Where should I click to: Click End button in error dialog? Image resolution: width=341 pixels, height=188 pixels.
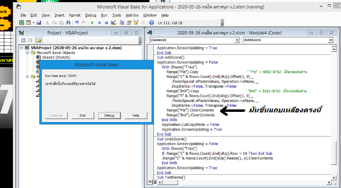point(82,115)
